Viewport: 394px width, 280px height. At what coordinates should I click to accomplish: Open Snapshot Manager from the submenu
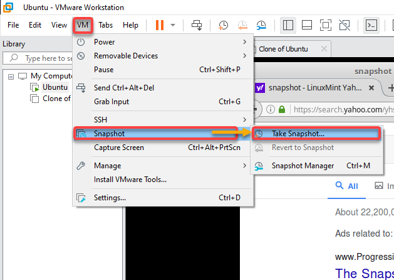317,166
